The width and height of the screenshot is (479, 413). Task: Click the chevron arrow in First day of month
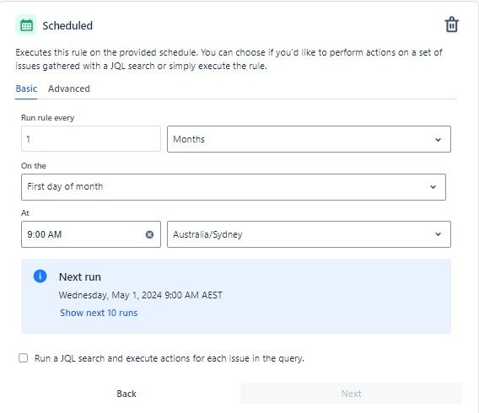(433, 187)
